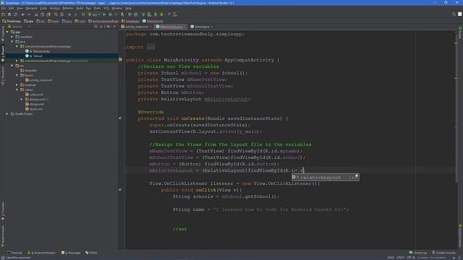The width and height of the screenshot is (463, 260).
Task: Expand the mipmap folder
Action: 17,85
